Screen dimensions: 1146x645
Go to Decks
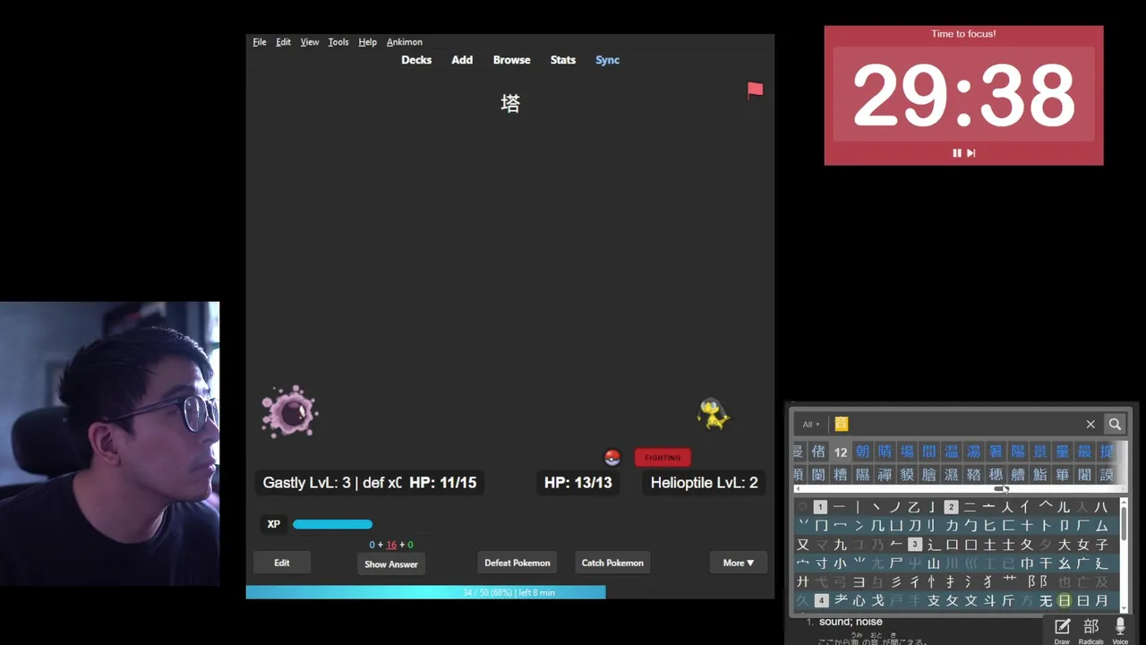pyautogui.click(x=416, y=60)
